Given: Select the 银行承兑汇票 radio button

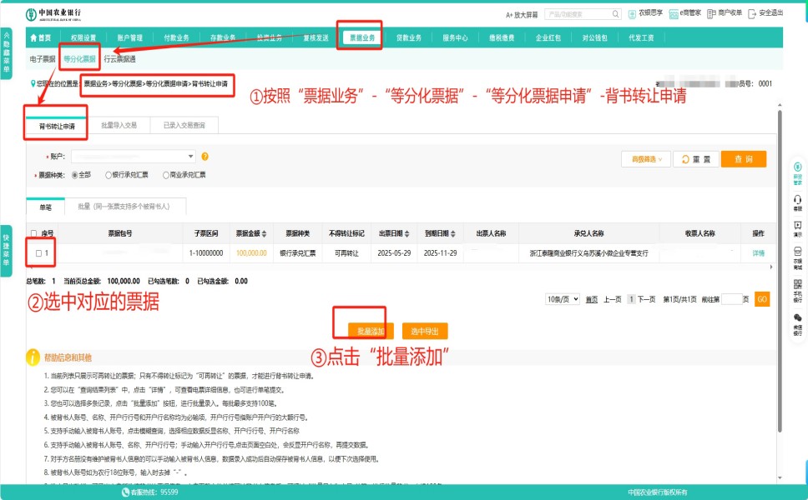Looking at the screenshot, I should [109, 176].
